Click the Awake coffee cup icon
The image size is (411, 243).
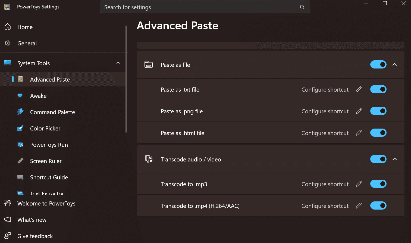pos(20,96)
